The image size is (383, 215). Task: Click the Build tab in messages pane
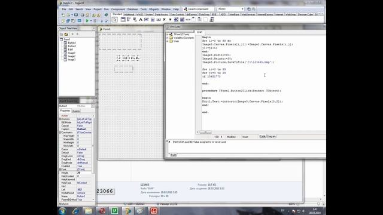(x=173, y=155)
